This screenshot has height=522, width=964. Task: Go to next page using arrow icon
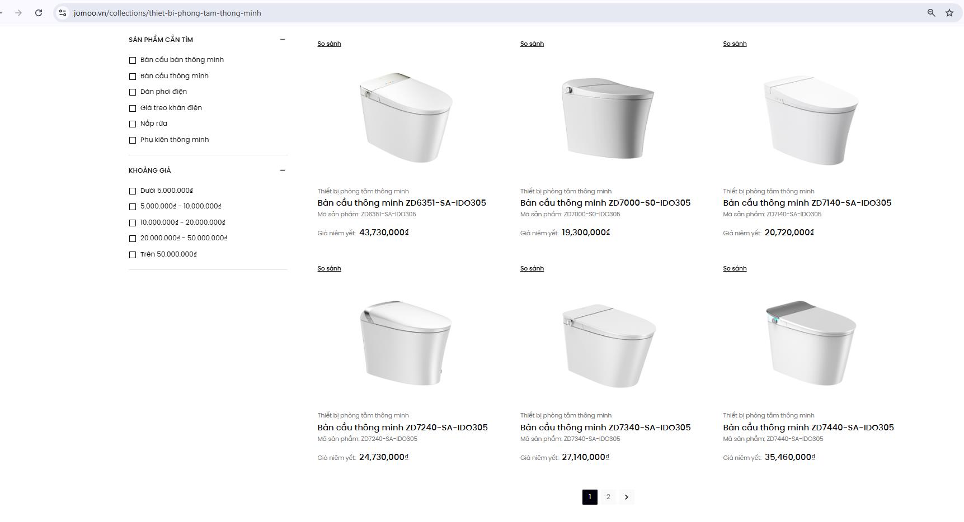(626, 497)
